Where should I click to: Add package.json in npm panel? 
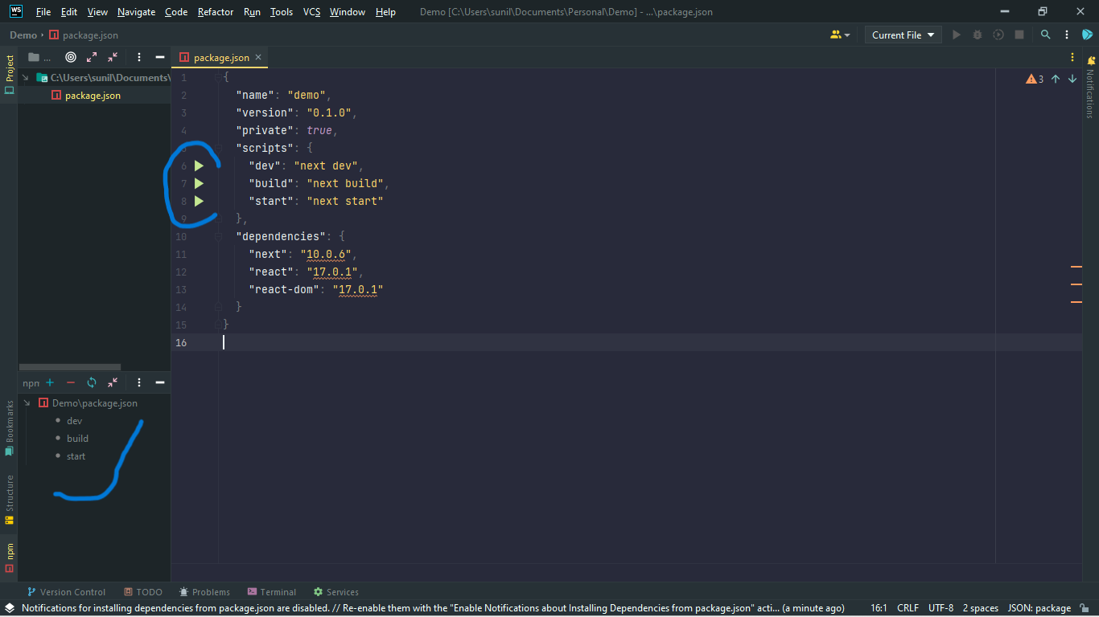pos(50,383)
